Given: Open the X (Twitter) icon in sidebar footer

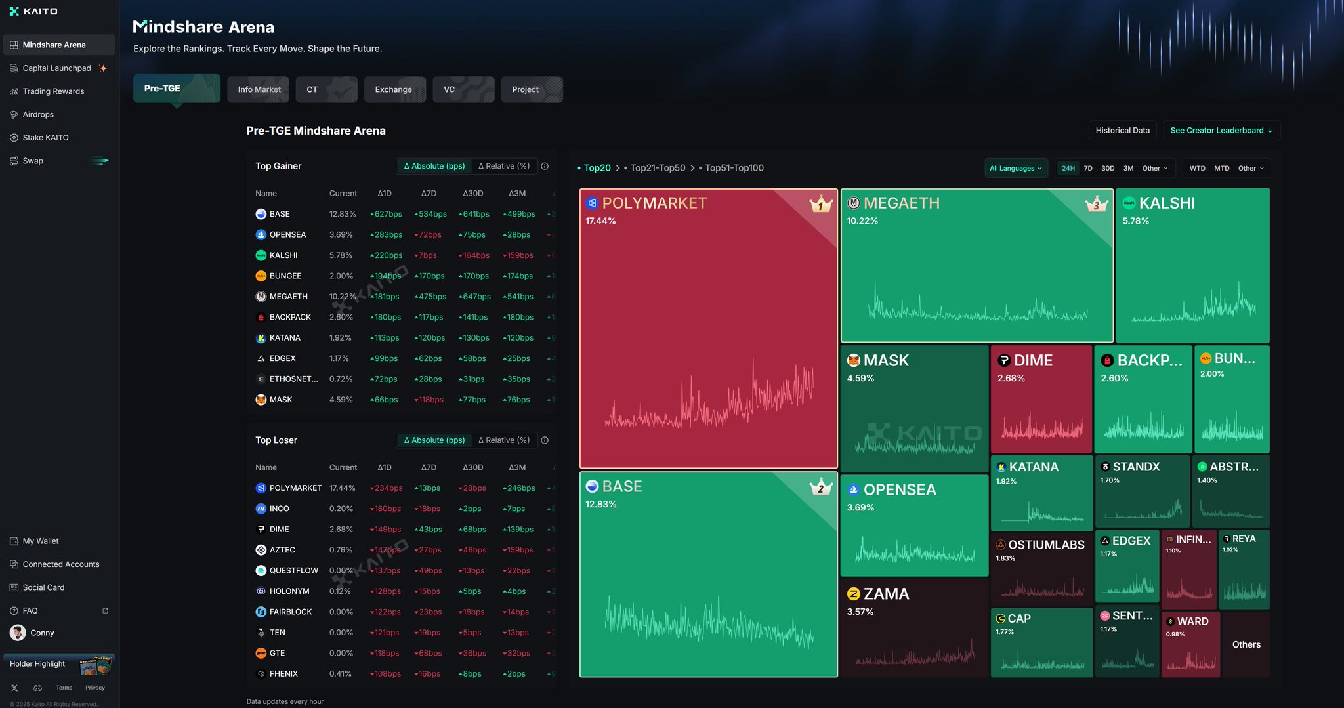Looking at the screenshot, I should pyautogui.click(x=14, y=688).
